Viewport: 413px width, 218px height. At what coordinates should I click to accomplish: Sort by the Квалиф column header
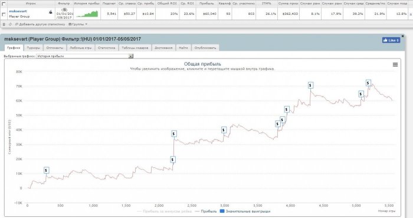click(x=224, y=4)
